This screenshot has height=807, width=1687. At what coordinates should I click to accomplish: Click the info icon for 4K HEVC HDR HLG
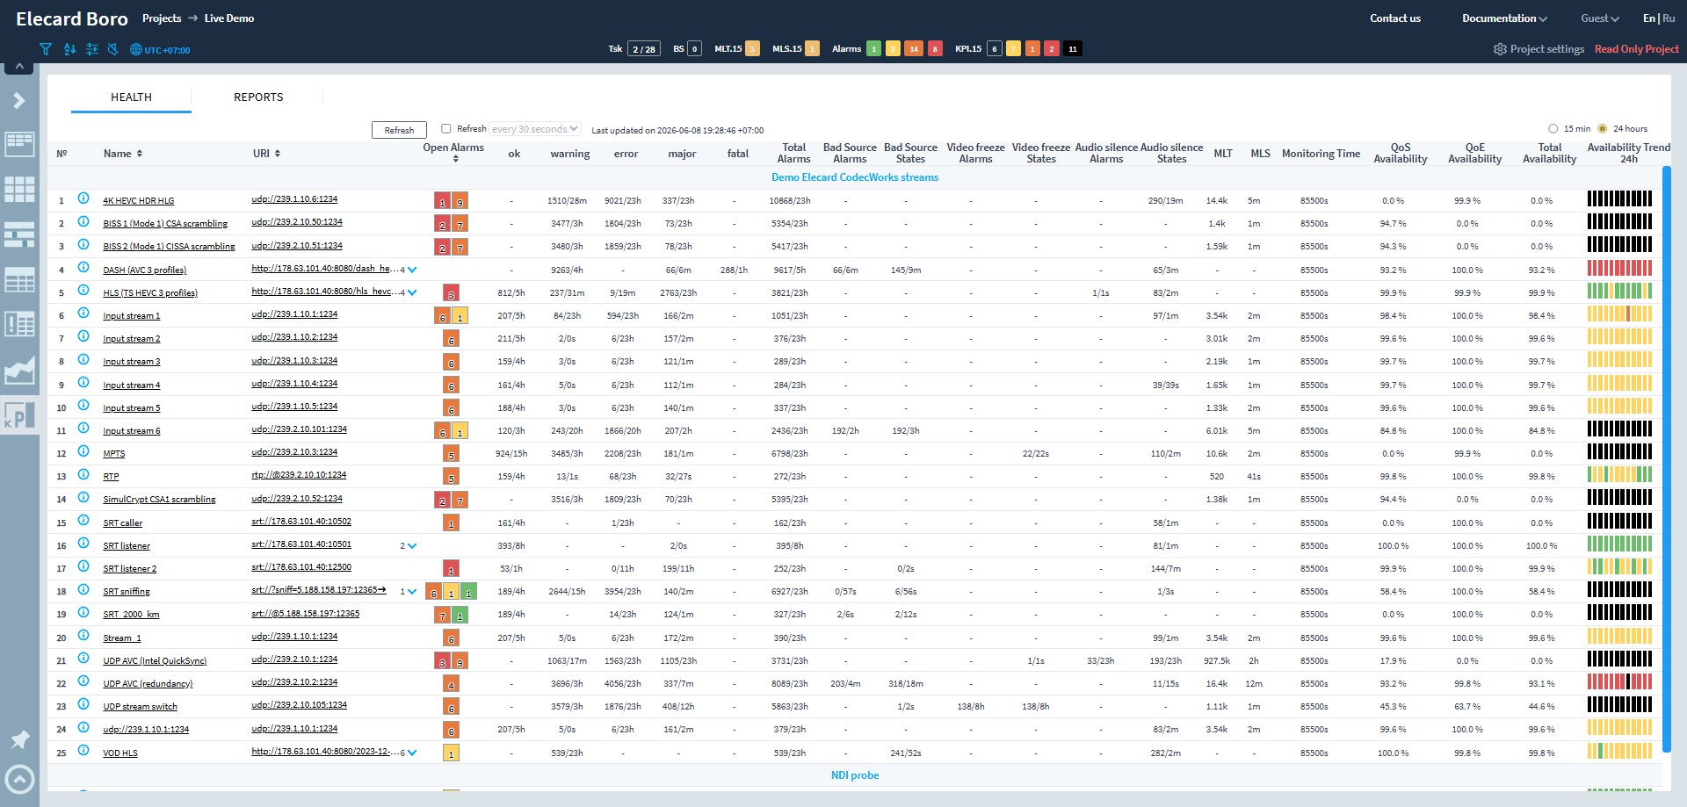coord(83,198)
